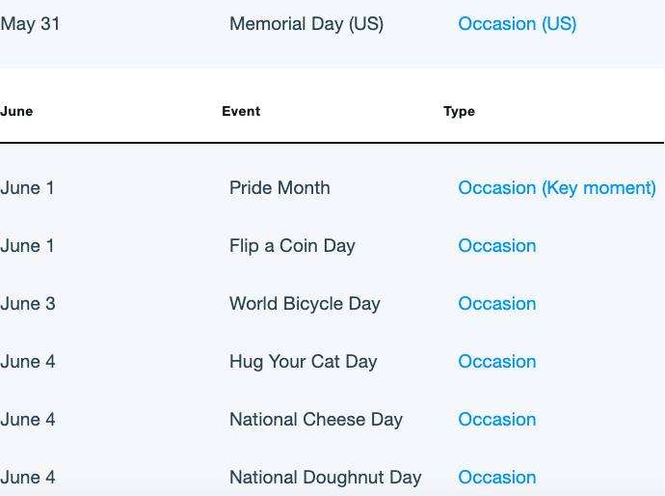Viewport: 665px width, 496px height.
Task: Click the June 3 date cell
Action: [28, 304]
